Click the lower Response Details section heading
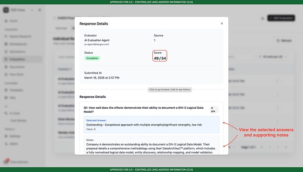The image size is (303, 172). pos(93,97)
